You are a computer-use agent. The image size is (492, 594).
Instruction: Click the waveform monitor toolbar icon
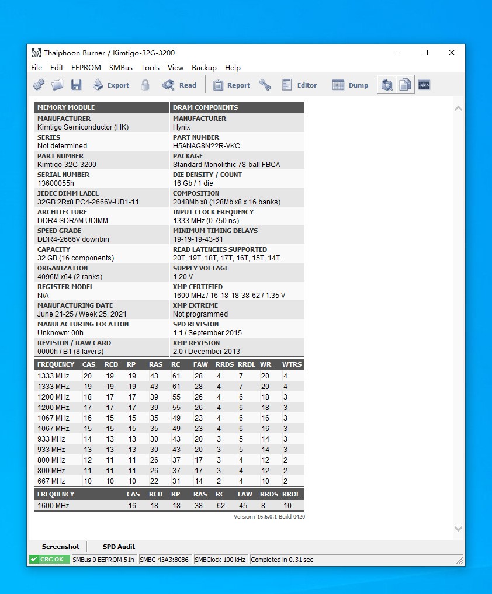(424, 85)
